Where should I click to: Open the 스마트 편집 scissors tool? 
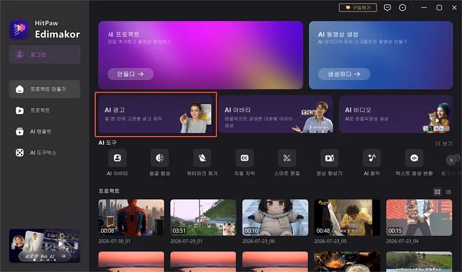click(287, 158)
